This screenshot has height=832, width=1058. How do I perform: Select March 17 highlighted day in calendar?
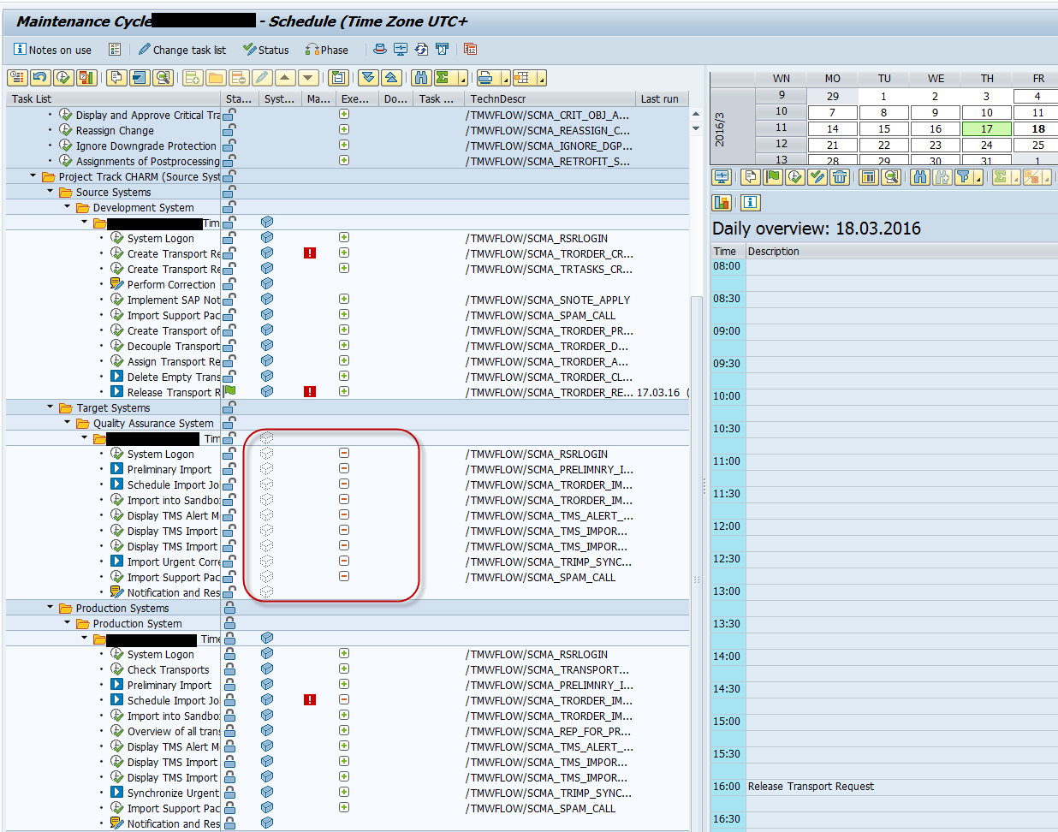point(987,128)
